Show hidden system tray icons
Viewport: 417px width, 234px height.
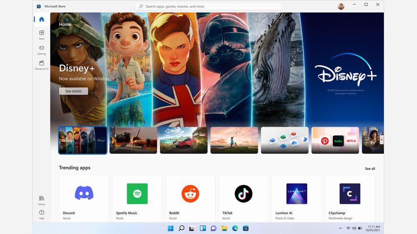340,228
